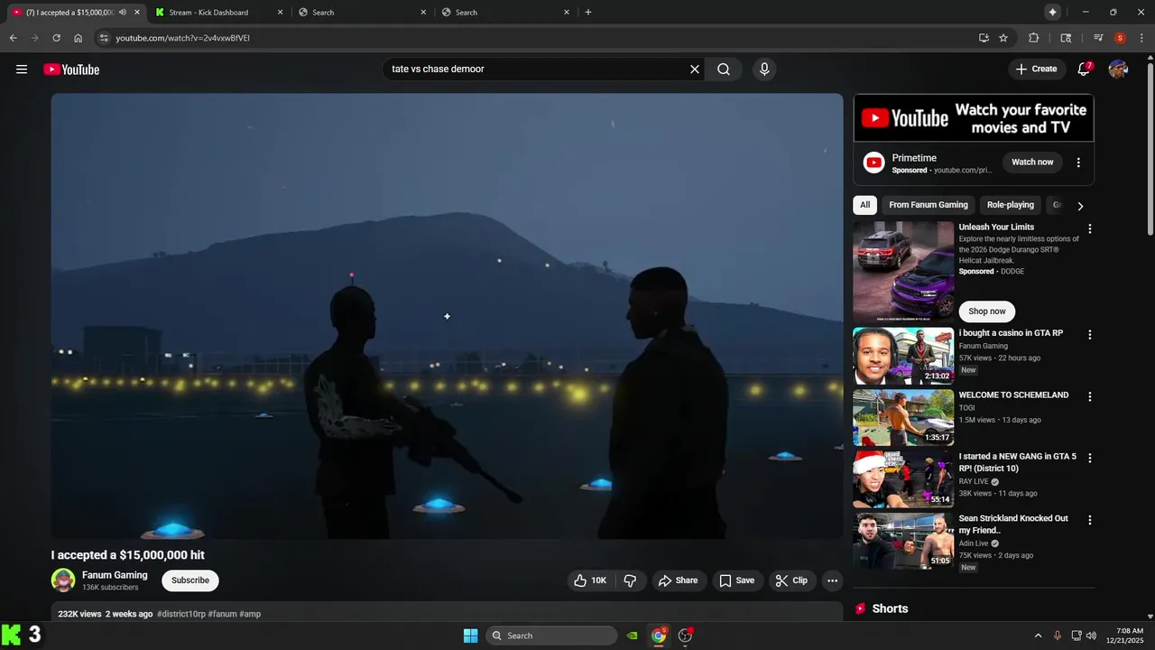Open the Chrome three-dot menu
Viewport: 1155px width, 650px height.
1141,38
